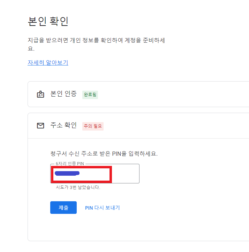The width and height of the screenshot is (249, 252).
Task: Expand the 본인 인증 section header
Action: click(138, 94)
